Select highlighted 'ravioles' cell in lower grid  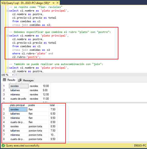coord(18,110)
